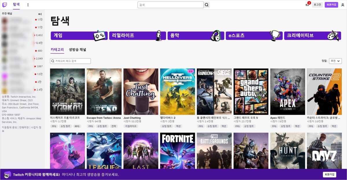Open the three-dot more options menu

pos(28,5)
